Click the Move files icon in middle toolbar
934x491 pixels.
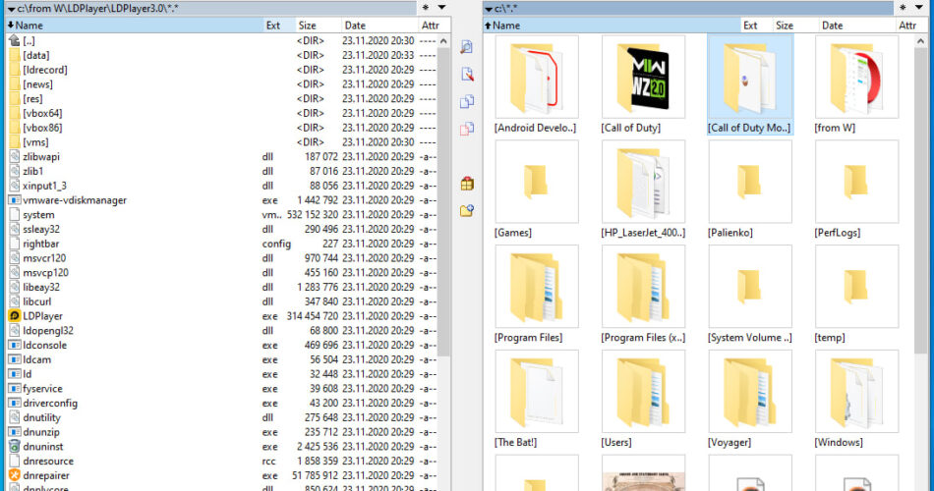pyautogui.click(x=467, y=129)
